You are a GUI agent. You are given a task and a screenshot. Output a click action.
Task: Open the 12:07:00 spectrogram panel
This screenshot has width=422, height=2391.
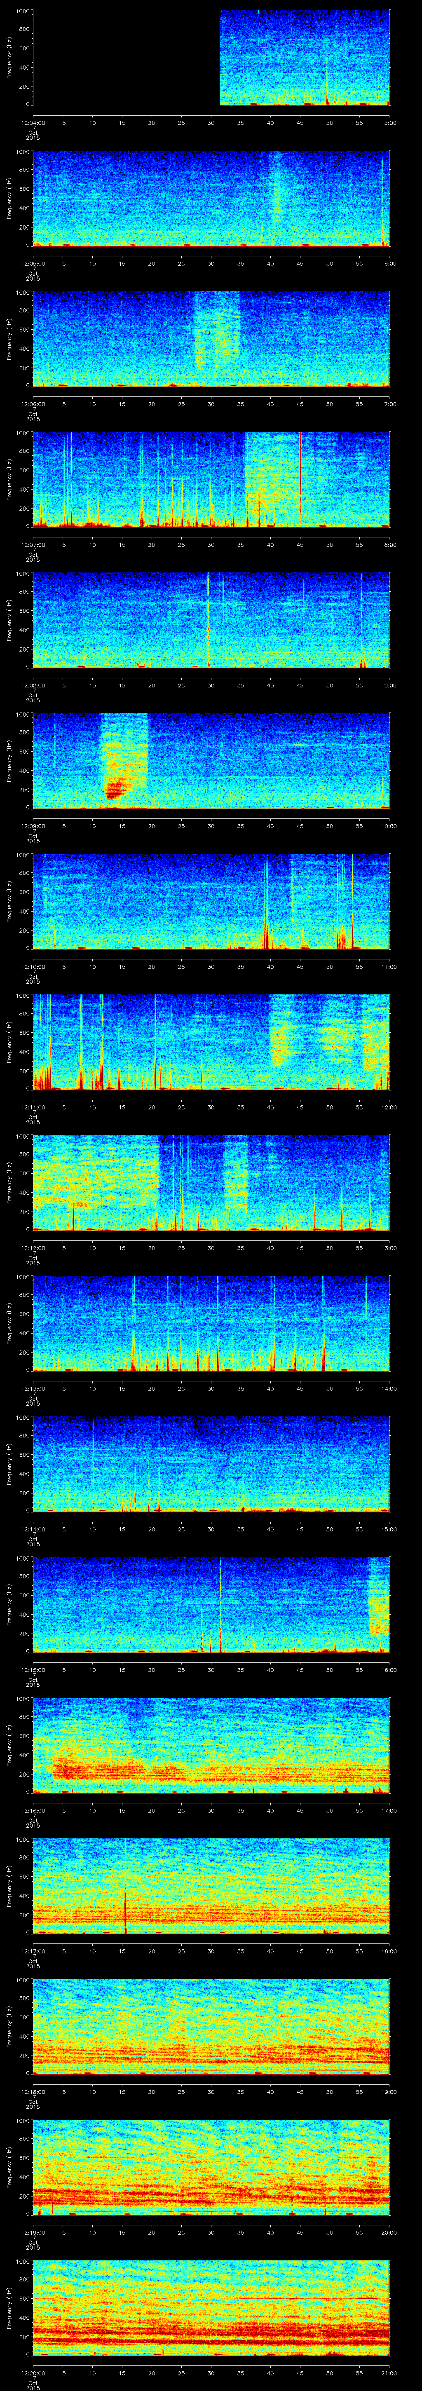[211, 479]
